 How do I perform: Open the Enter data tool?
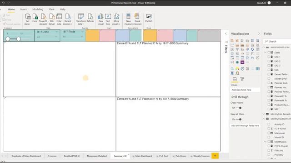coord(59,19)
